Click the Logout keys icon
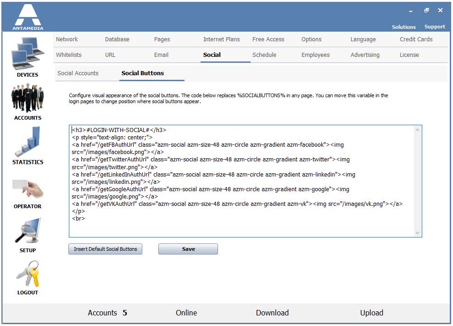This screenshot has height=326, width=453. coord(28,274)
